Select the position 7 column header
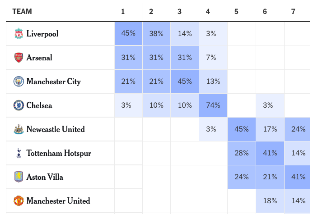Viewport: 318px width, 214px height. click(x=293, y=11)
